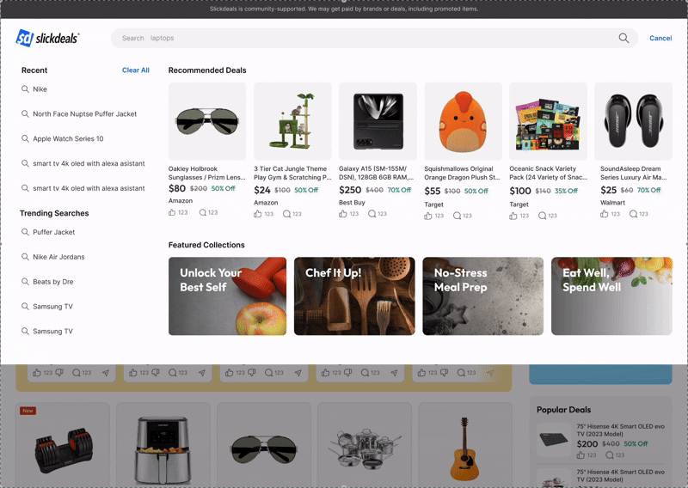The height and width of the screenshot is (488, 688).
Task: Open Oceanic Snack Variety Pack deal image
Action: [x=548, y=121]
